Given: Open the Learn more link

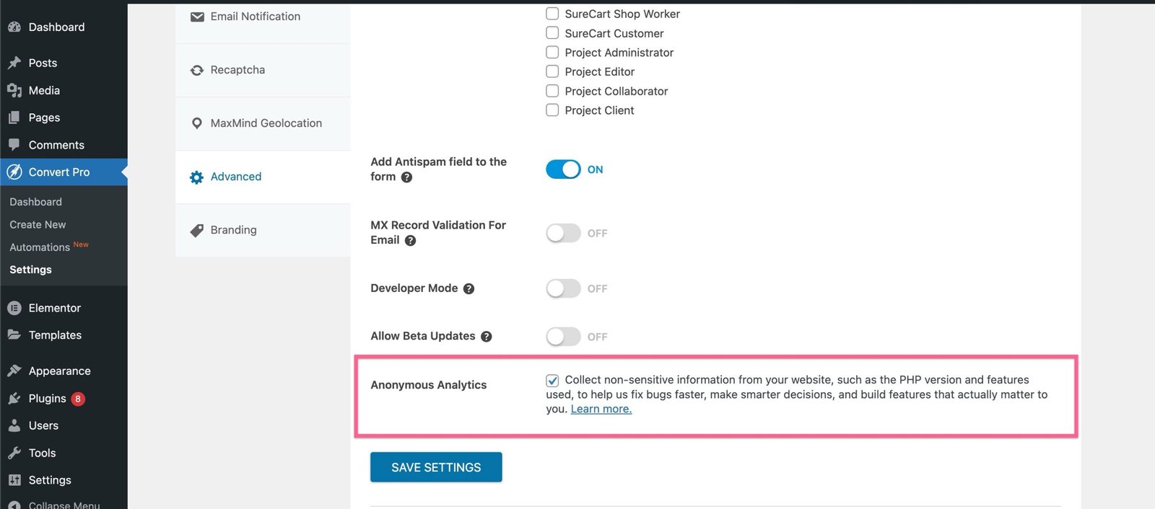Looking at the screenshot, I should (x=601, y=409).
